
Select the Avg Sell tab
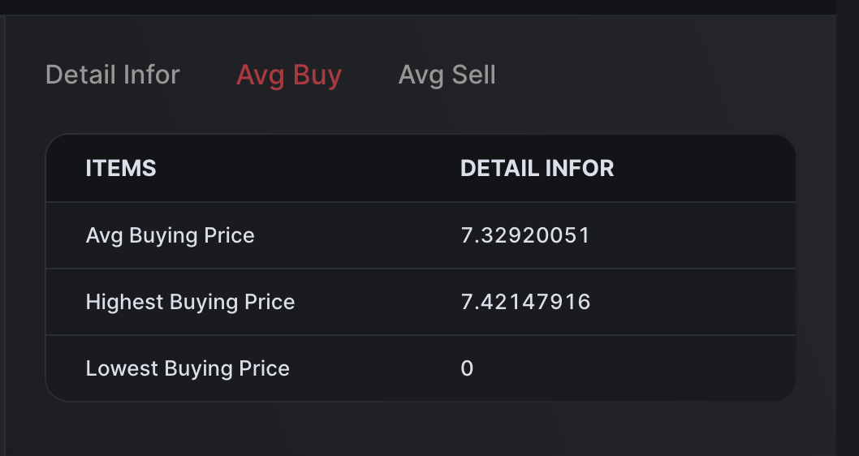tap(447, 75)
